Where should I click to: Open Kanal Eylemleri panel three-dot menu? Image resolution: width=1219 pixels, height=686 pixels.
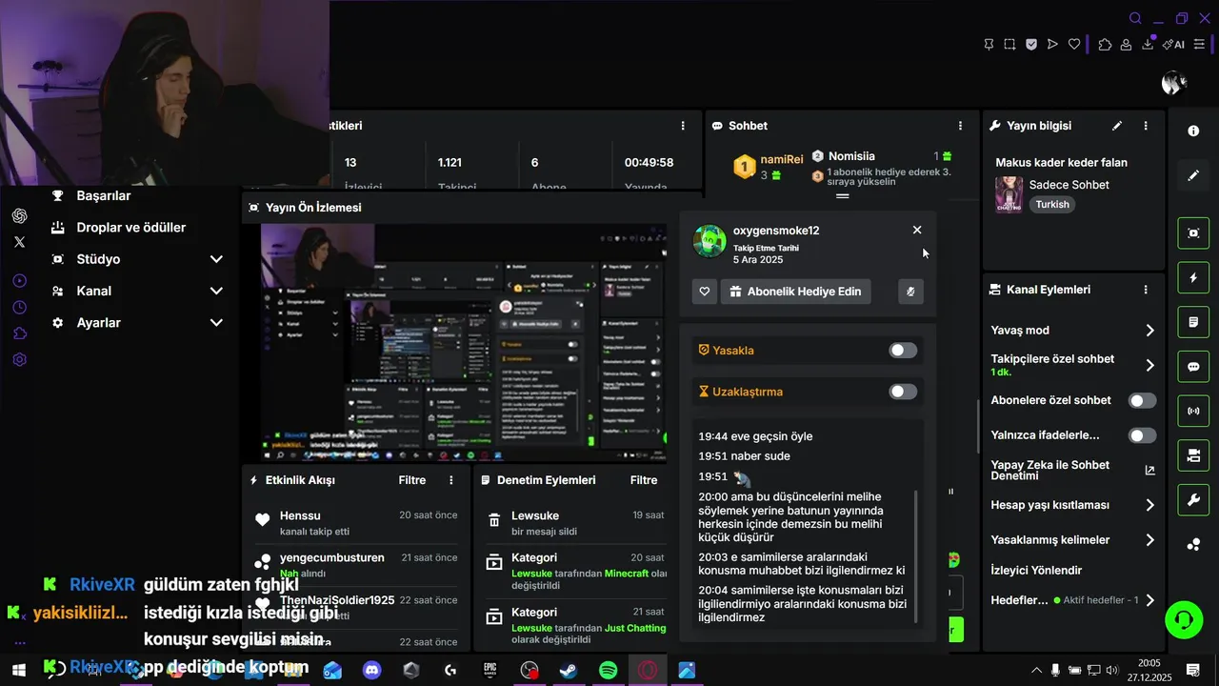(1146, 290)
